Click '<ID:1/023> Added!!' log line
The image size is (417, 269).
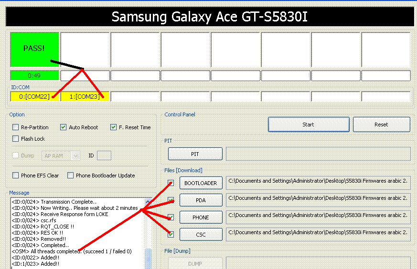point(36,264)
